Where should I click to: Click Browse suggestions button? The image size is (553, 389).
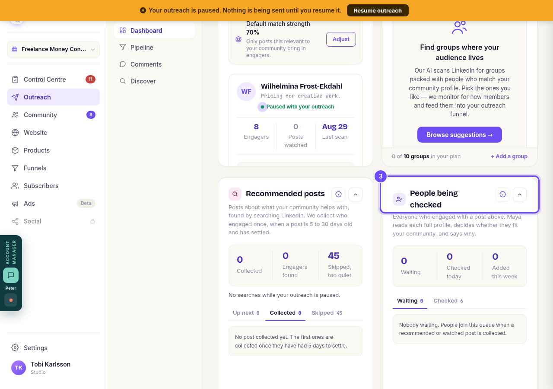[460, 135]
